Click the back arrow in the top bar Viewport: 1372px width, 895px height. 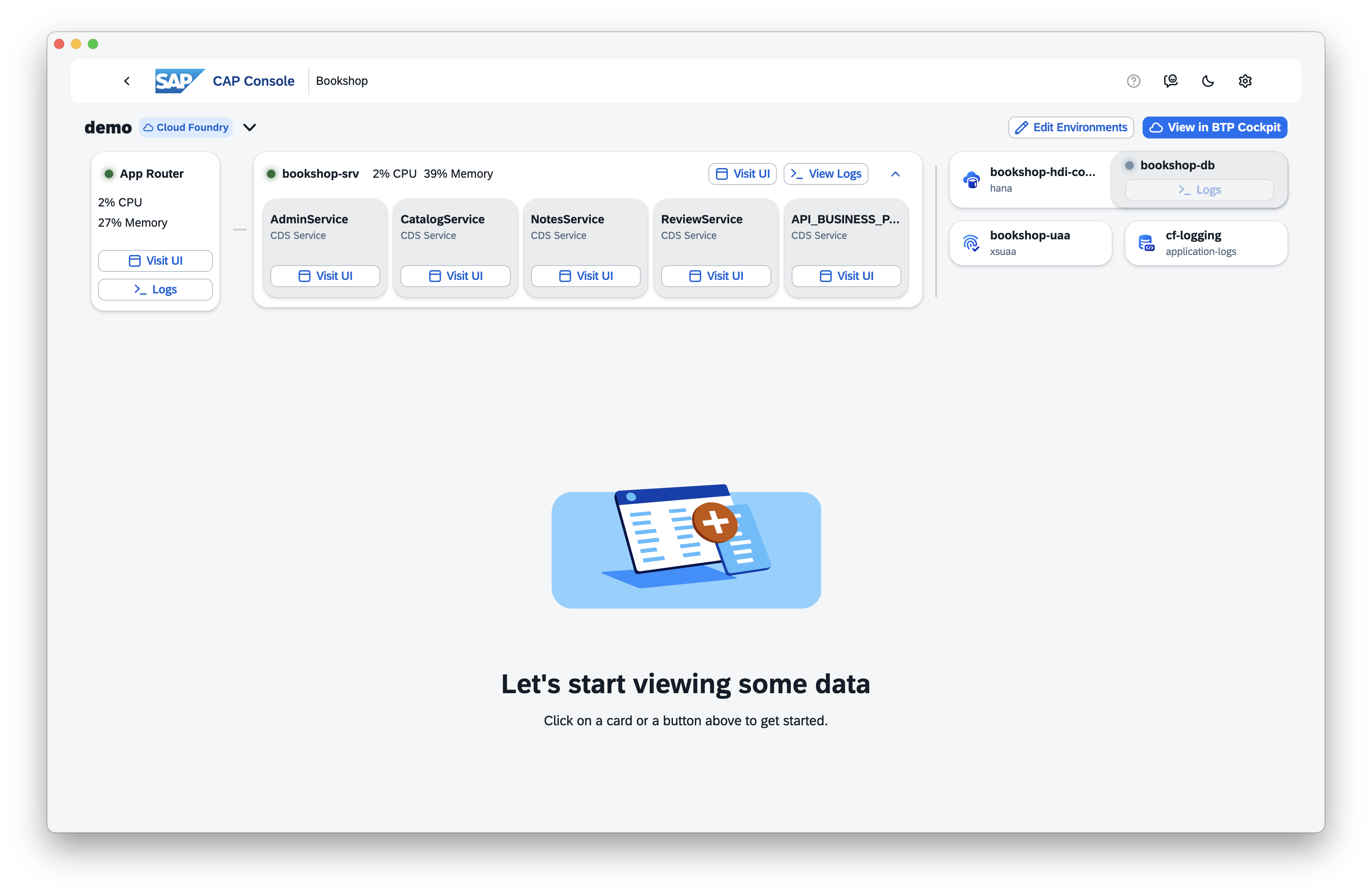[x=127, y=81]
